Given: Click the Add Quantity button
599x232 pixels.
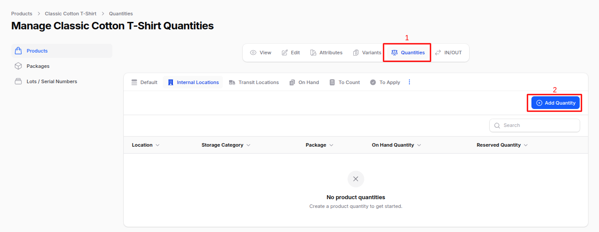Looking at the screenshot, I should tap(555, 103).
